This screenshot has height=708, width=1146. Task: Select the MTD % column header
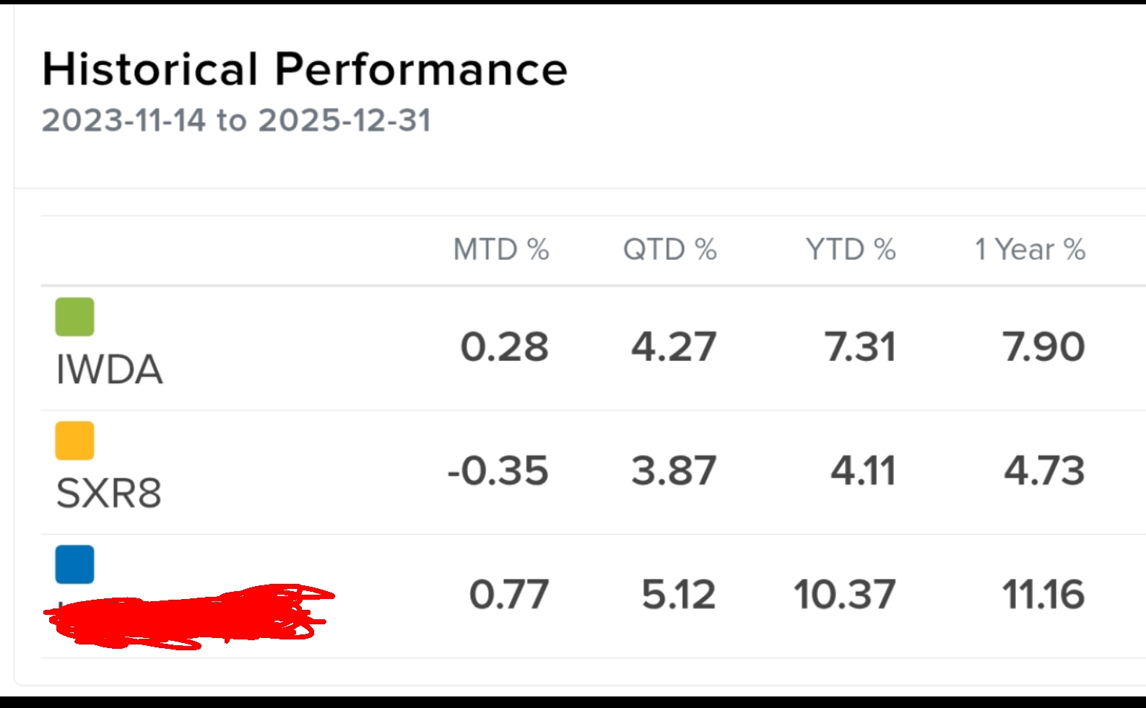click(500, 250)
